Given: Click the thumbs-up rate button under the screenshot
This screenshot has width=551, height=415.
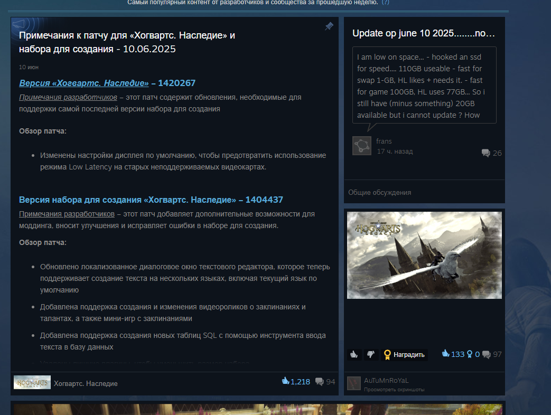Looking at the screenshot, I should (354, 355).
